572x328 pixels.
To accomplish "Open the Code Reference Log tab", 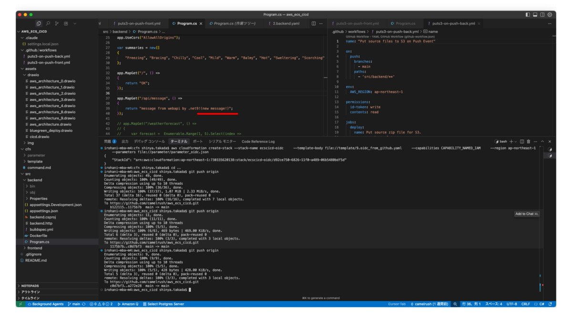I will click(258, 141).
